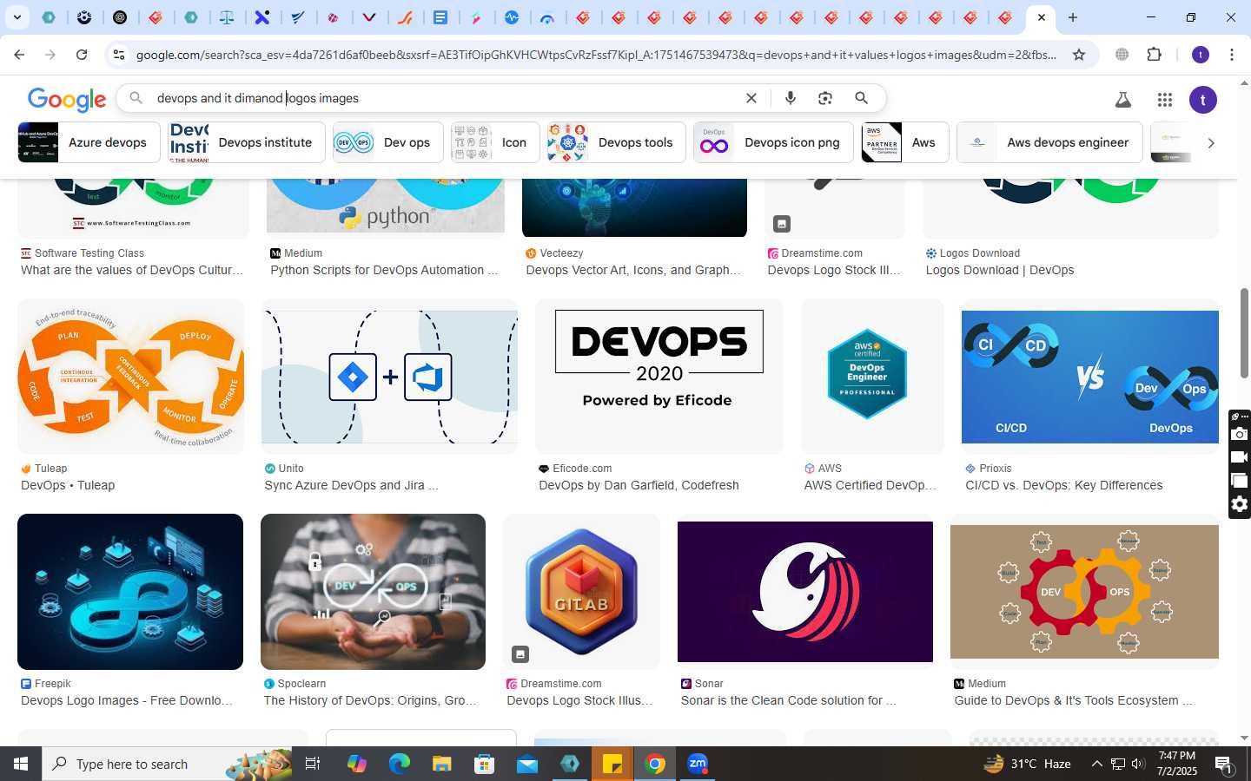Open Search Labs flask icon
This screenshot has width=1251, height=781.
(x=1123, y=100)
